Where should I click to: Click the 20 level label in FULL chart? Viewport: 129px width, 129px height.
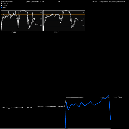(x=83, y=25)
